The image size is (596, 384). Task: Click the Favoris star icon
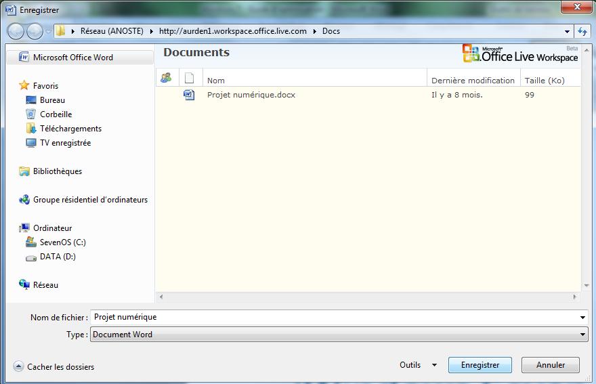(x=24, y=85)
